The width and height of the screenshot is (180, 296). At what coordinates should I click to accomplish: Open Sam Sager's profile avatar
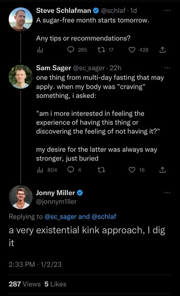[21, 76]
